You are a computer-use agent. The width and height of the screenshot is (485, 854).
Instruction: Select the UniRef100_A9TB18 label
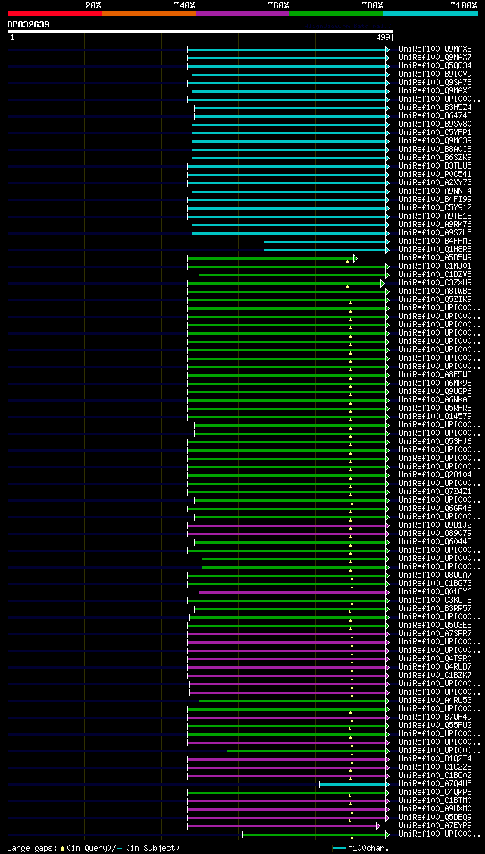(x=435, y=216)
